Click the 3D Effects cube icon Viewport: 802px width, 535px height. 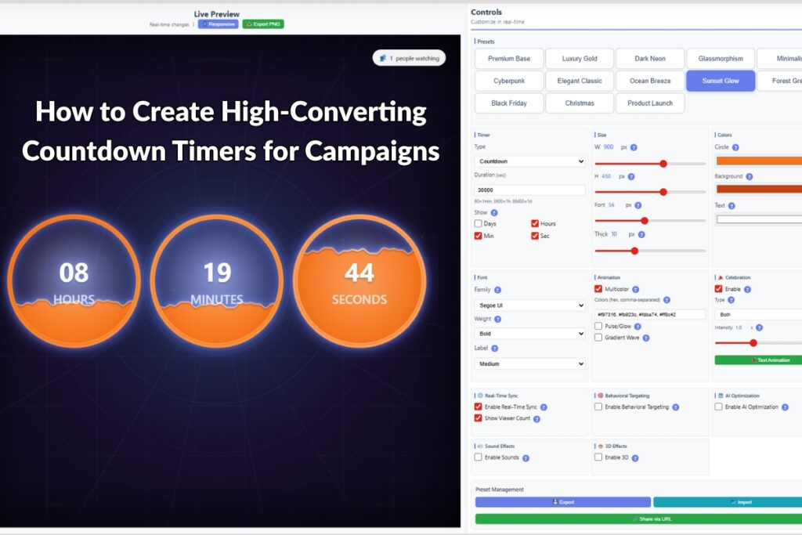(600, 445)
